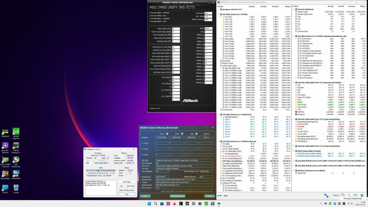The image size is (368, 207).
Task: Click the Save button in AIDA64 benchmark
Action: [145, 196]
